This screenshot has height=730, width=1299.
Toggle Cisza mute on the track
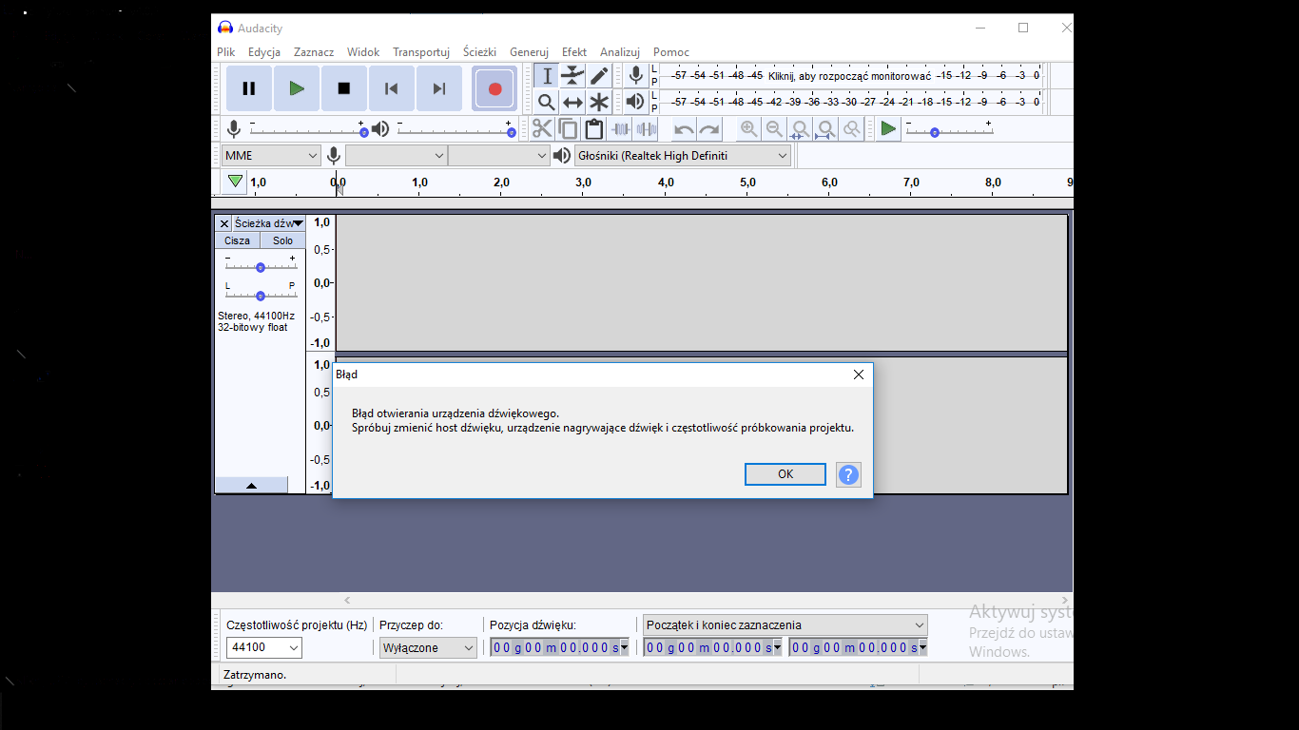point(237,240)
